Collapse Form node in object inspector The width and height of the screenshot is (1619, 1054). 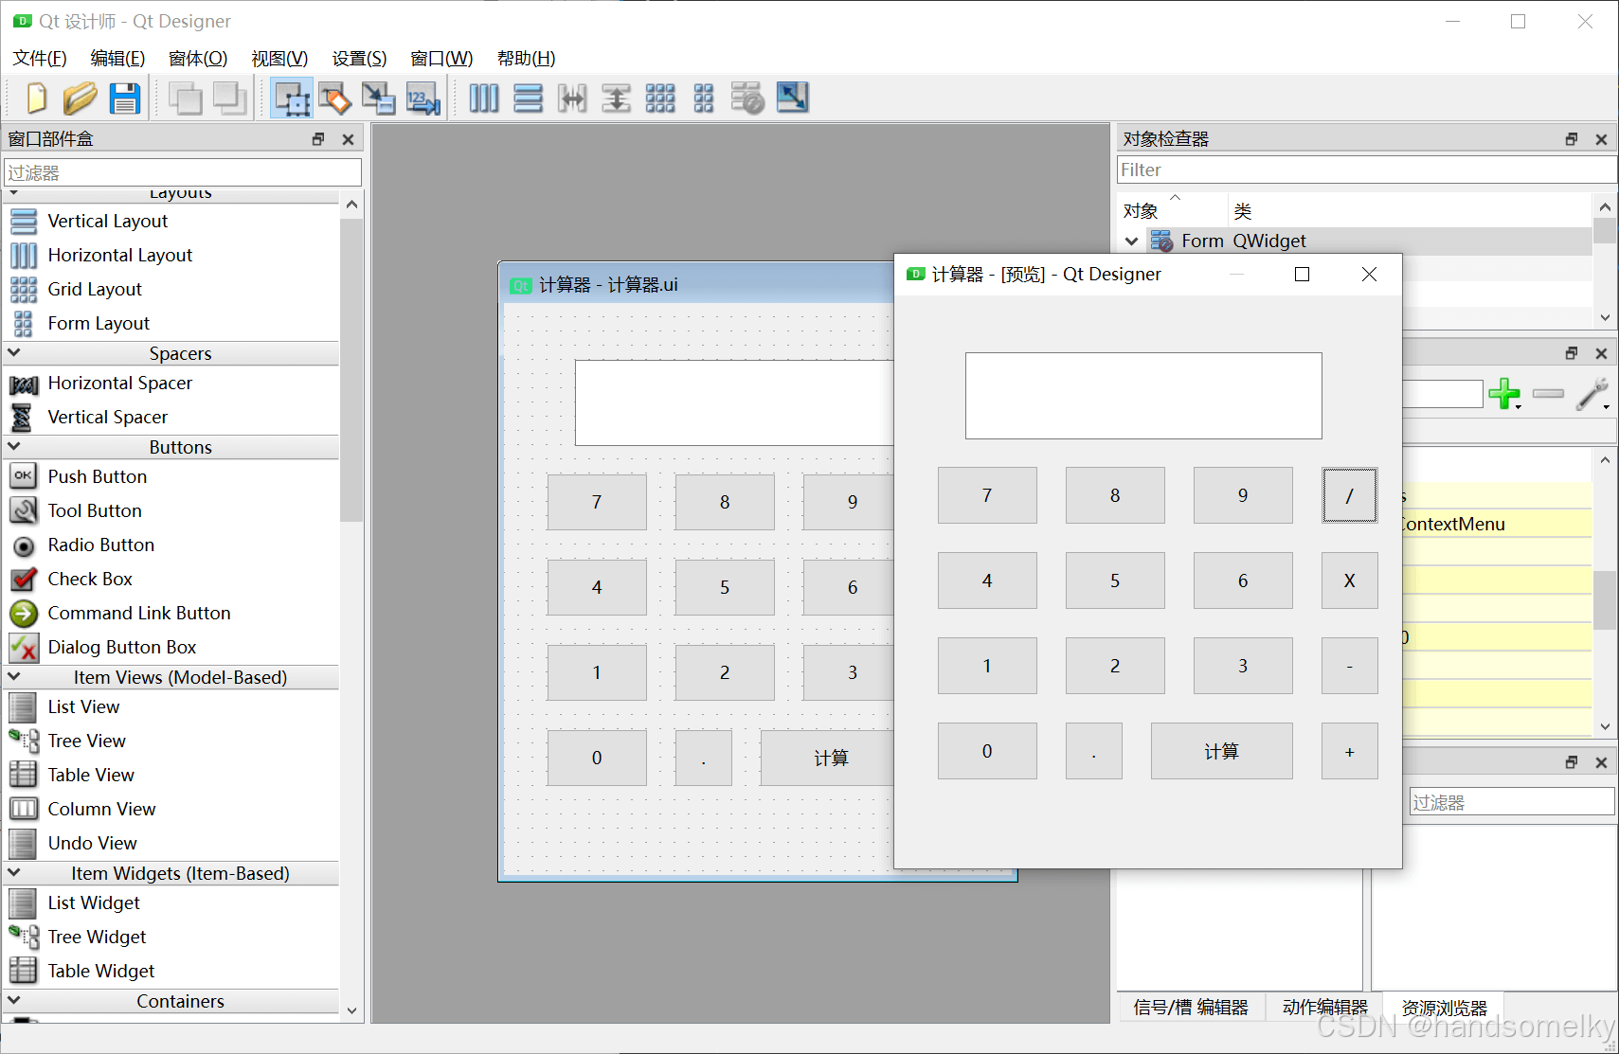(x=1131, y=241)
